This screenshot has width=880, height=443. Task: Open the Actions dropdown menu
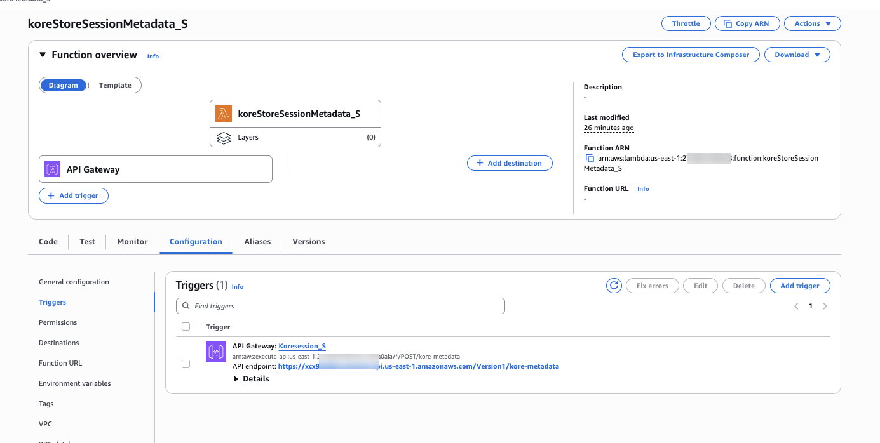coord(812,23)
